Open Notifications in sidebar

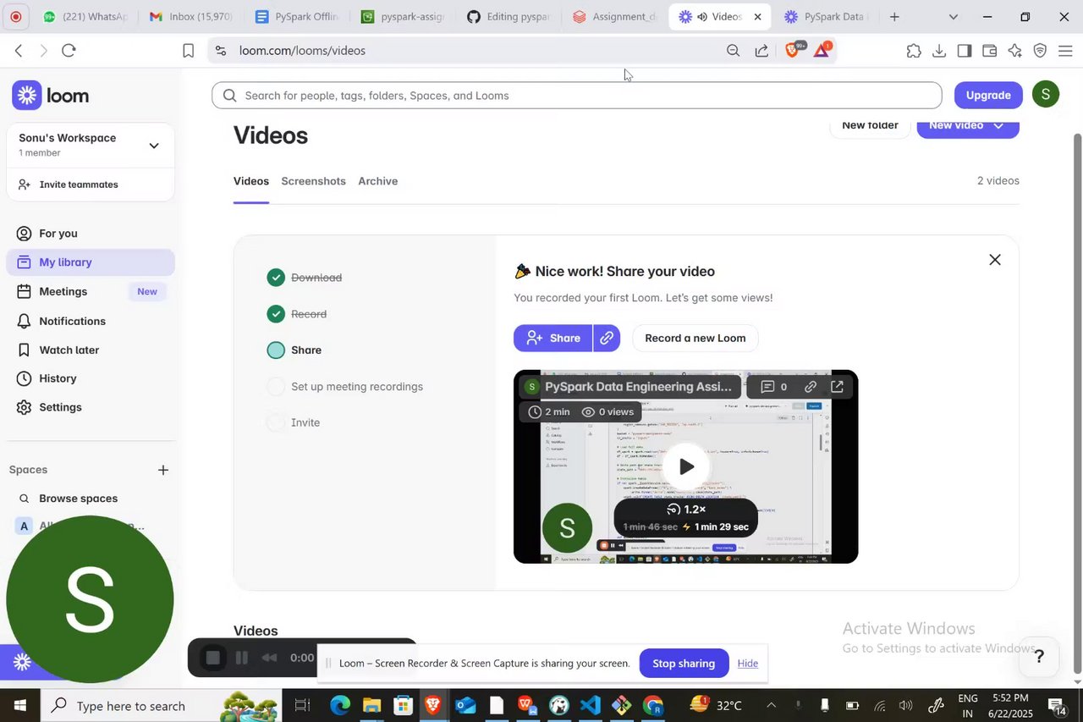pyautogui.click(x=91, y=321)
